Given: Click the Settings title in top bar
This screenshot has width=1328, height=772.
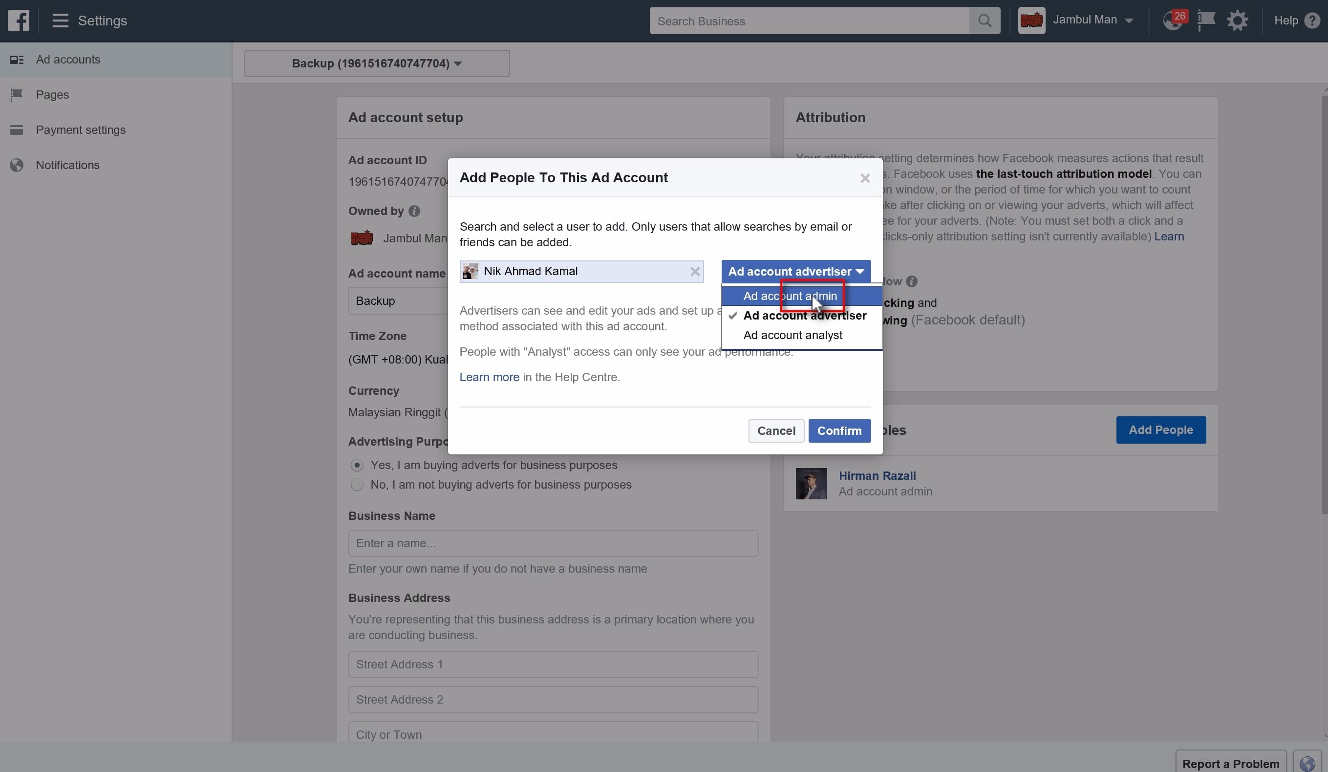Looking at the screenshot, I should point(102,21).
